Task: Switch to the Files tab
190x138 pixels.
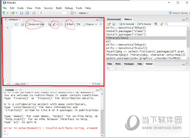Action: point(109,64)
